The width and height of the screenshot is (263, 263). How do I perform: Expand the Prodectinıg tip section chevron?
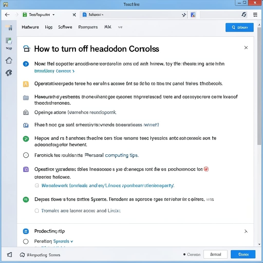(x=246, y=231)
